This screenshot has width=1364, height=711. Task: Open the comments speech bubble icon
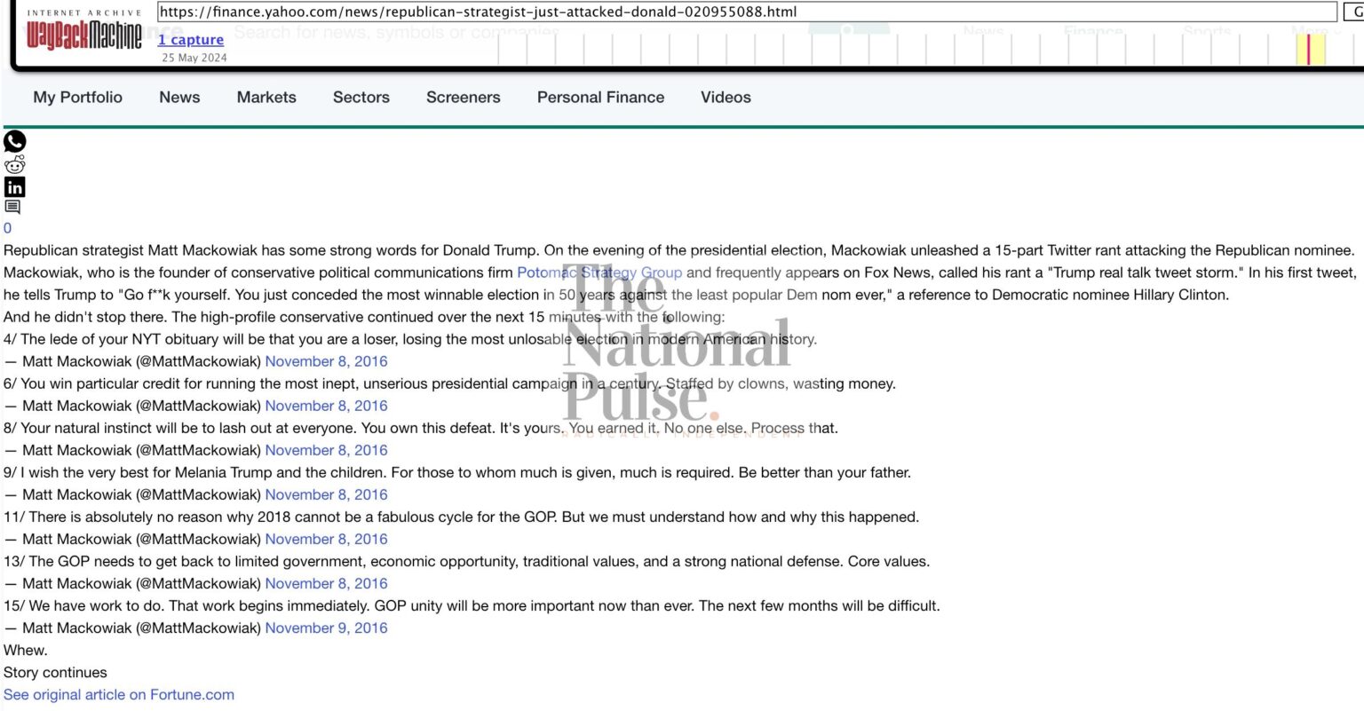(12, 208)
